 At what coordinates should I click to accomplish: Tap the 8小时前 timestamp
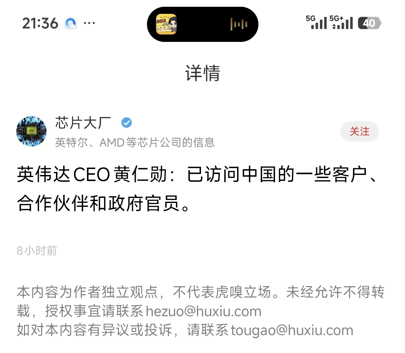coord(37,251)
